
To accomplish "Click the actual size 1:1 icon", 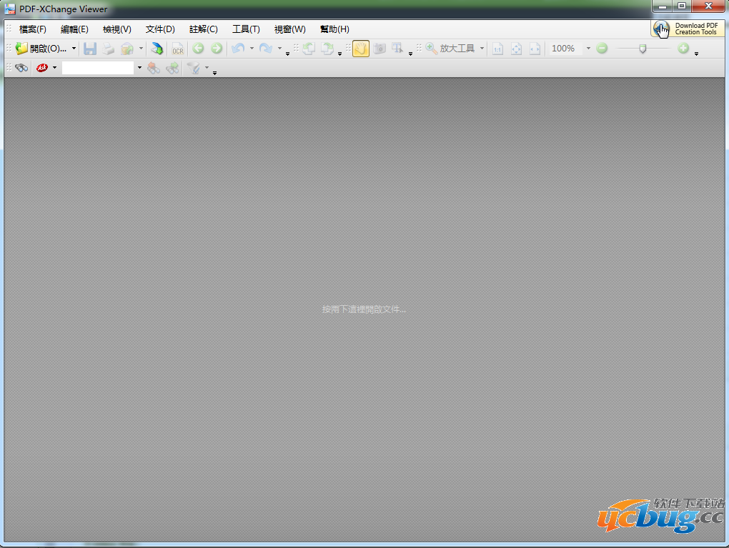I will (497, 49).
